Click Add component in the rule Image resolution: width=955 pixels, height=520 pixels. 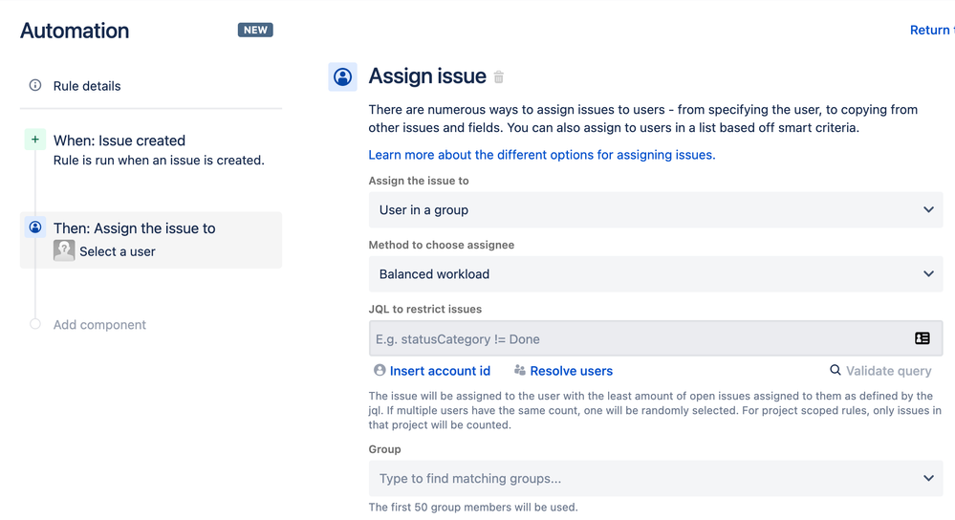point(99,325)
